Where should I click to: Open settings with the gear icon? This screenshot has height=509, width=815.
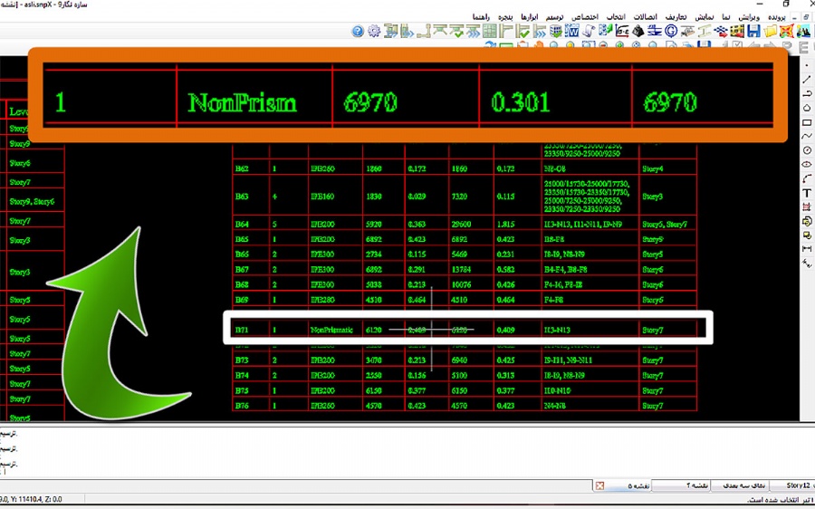374,32
